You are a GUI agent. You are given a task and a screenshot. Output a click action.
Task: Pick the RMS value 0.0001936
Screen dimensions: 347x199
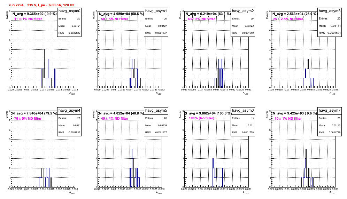[x=75, y=133]
